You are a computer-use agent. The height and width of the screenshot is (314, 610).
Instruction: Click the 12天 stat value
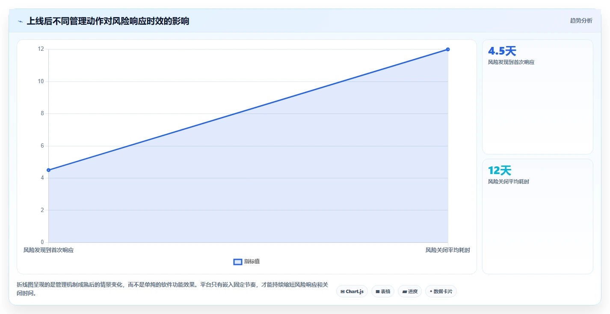[x=500, y=171]
